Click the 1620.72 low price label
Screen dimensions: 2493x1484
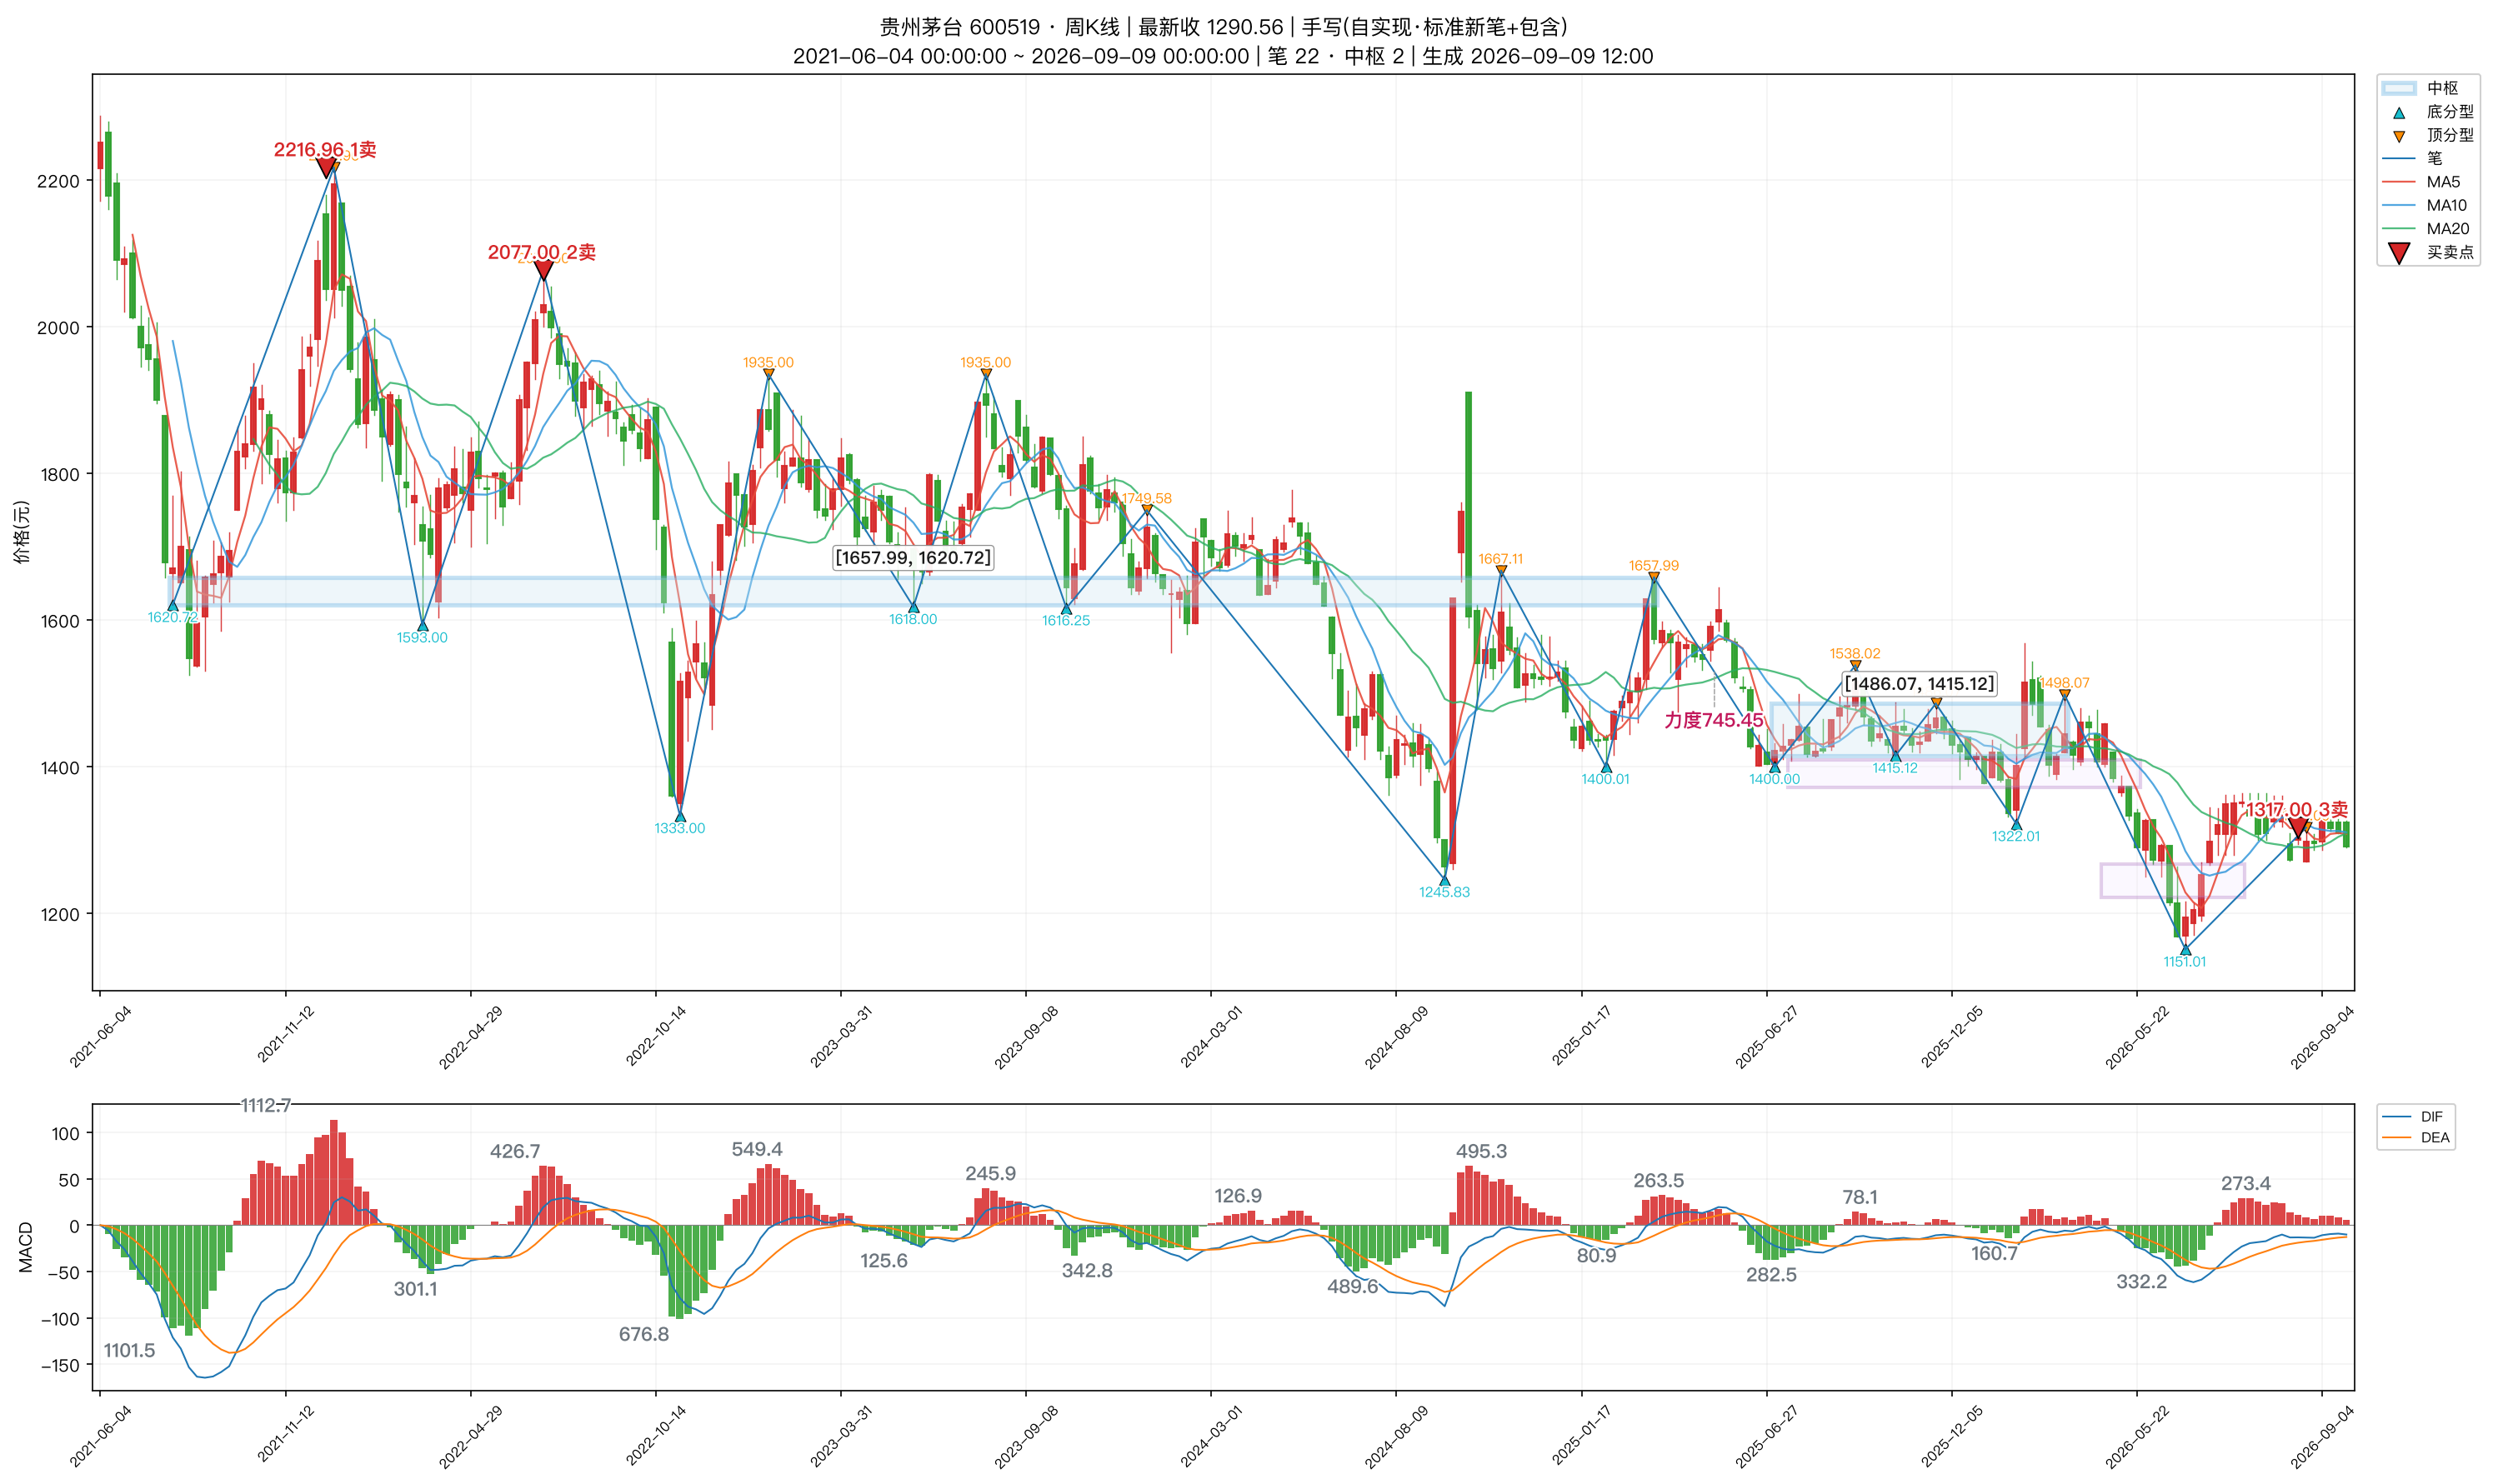(173, 617)
